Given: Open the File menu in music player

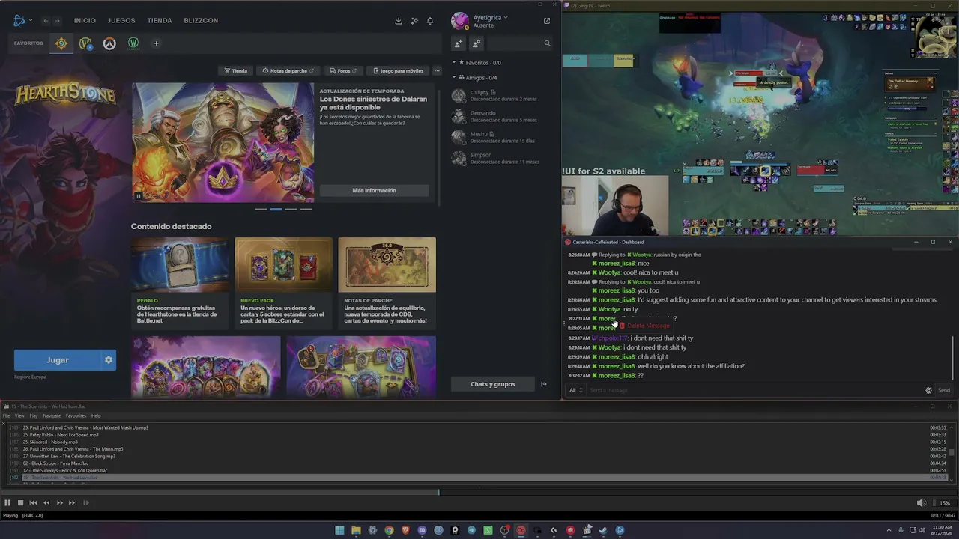Looking at the screenshot, I should tap(6, 415).
